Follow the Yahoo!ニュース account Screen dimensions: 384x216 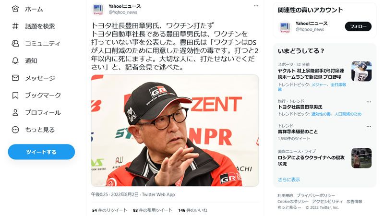[x=358, y=26]
